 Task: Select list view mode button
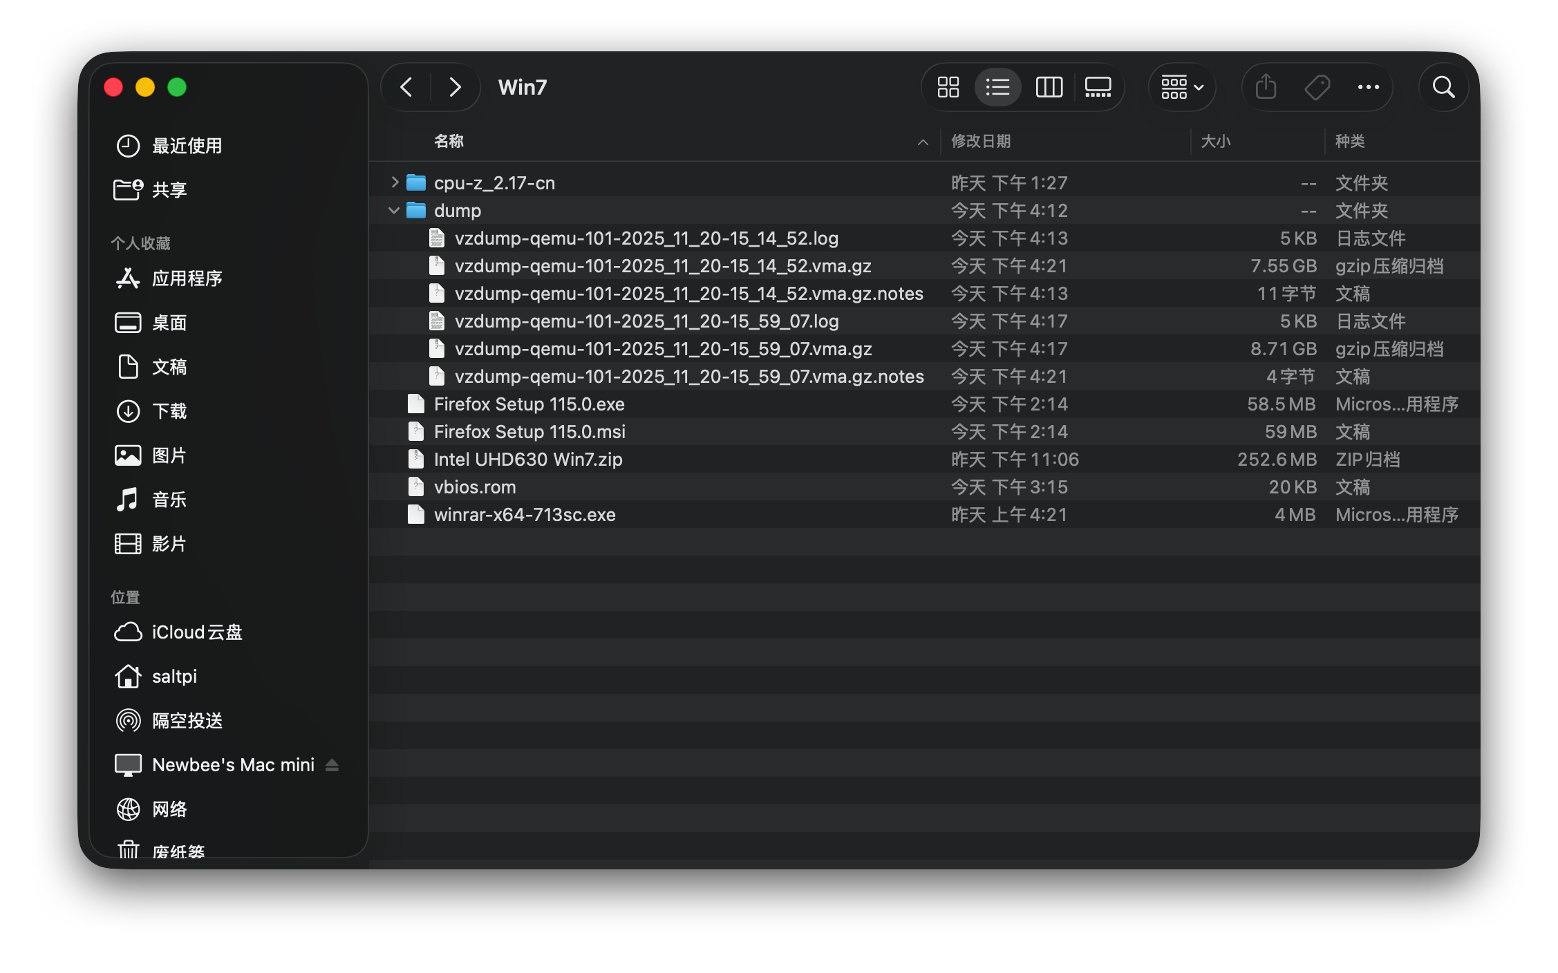pos(997,87)
